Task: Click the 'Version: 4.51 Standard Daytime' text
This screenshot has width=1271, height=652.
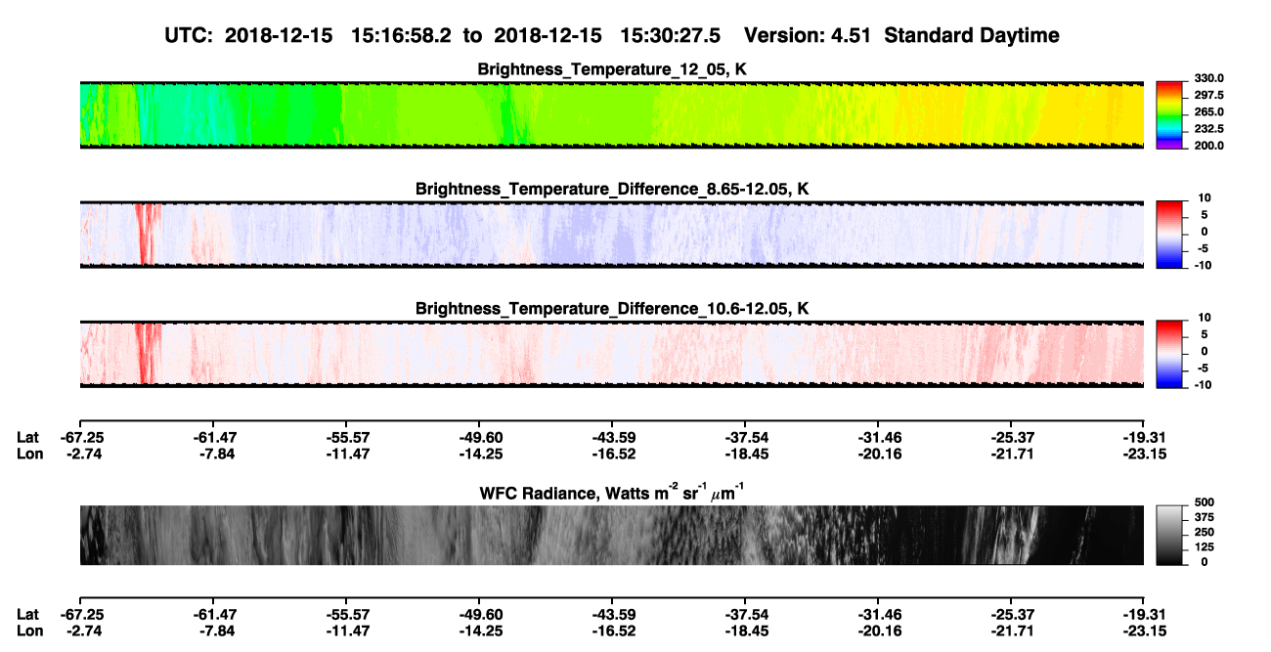Action: click(x=901, y=35)
